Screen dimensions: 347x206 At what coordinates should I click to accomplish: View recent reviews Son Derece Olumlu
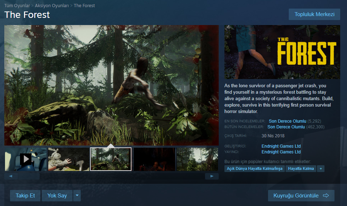[287, 121]
